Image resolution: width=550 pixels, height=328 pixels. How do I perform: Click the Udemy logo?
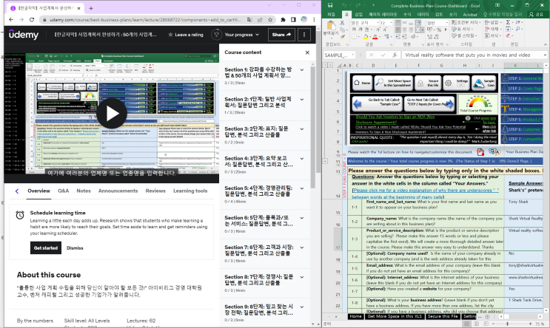(x=24, y=35)
